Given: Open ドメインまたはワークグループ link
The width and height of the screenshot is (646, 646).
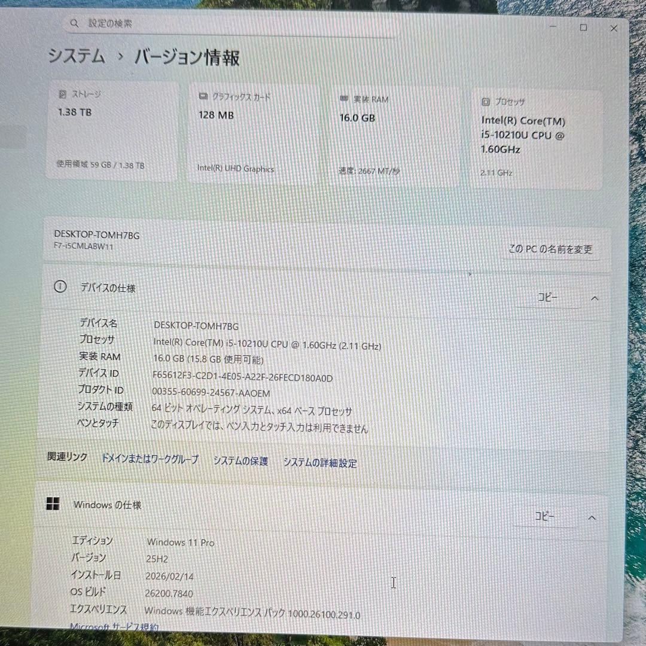Looking at the screenshot, I should (150, 459).
